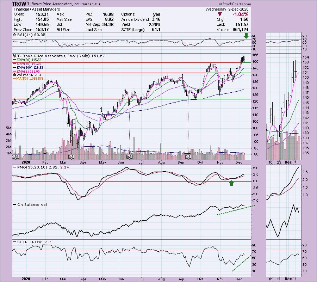Select the EMA(200) 129.52 legend entry

click(x=30, y=68)
